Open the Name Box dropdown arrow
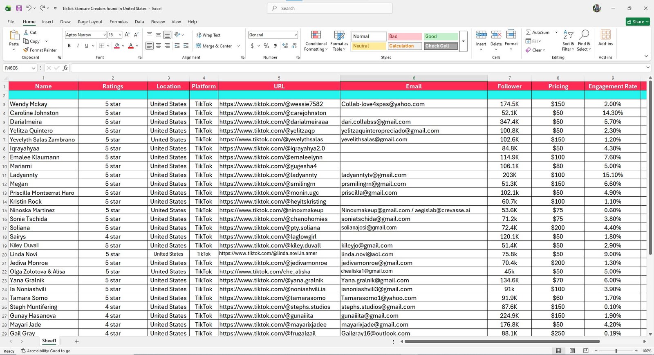 33,68
